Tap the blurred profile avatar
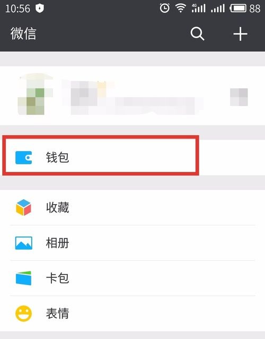 point(36,94)
